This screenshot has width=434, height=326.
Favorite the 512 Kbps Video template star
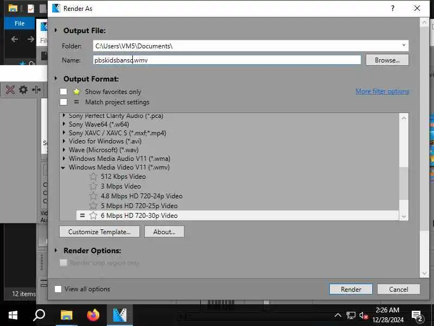pyautogui.click(x=93, y=176)
